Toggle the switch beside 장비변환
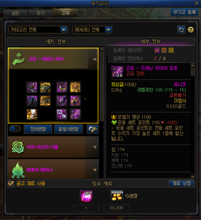Image resolution: width=201 pixels, height=220 pixels. coord(15,129)
